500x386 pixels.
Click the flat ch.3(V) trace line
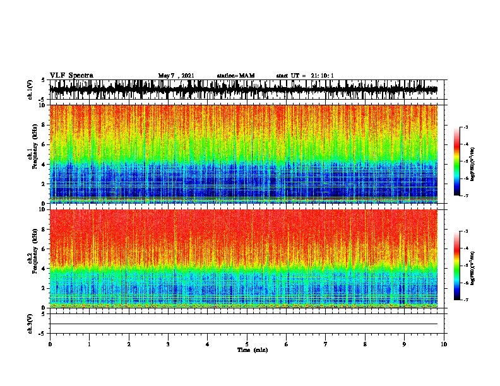243,324
